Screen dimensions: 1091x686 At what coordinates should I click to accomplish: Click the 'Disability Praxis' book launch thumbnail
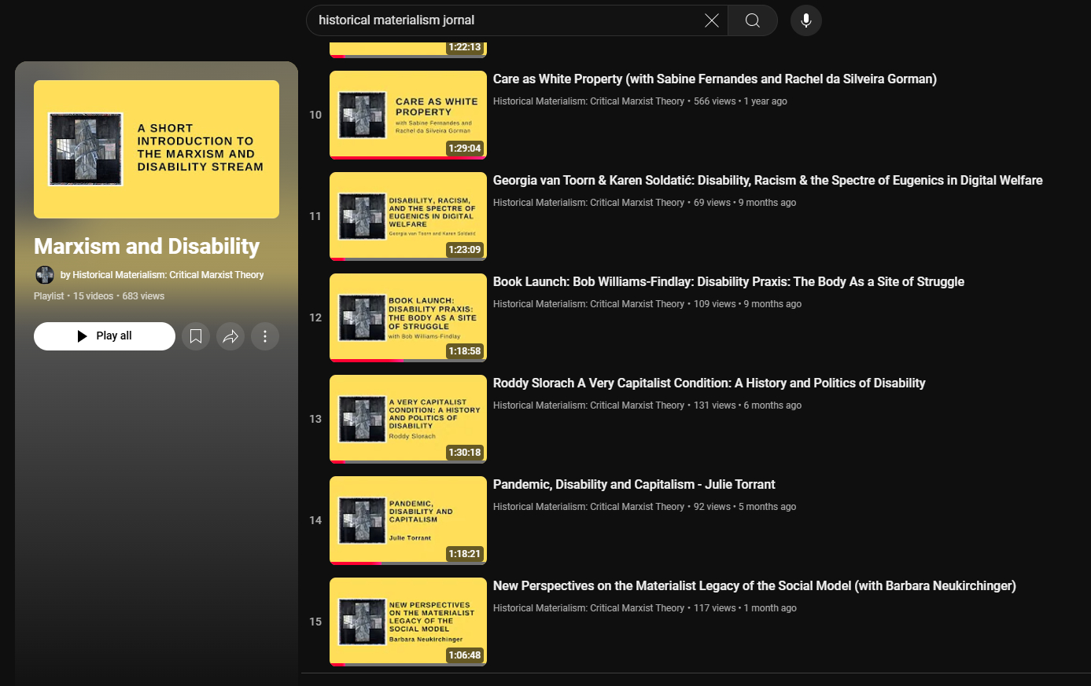pyautogui.click(x=407, y=317)
